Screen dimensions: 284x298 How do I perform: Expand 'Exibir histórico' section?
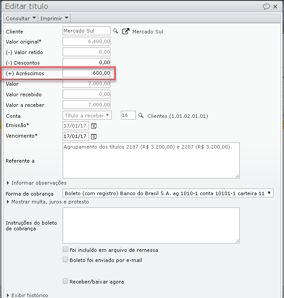[28, 295]
